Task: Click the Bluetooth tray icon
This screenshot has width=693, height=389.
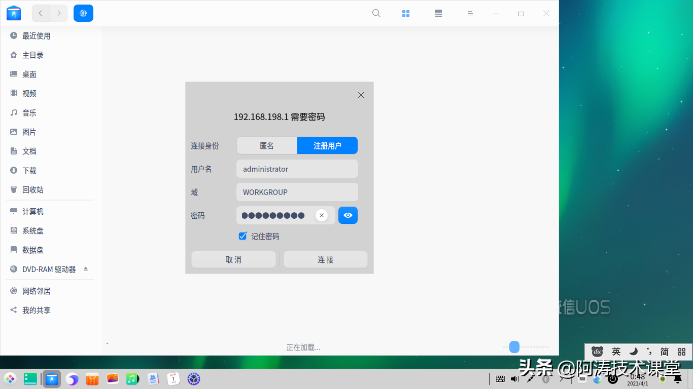Action: tap(546, 378)
